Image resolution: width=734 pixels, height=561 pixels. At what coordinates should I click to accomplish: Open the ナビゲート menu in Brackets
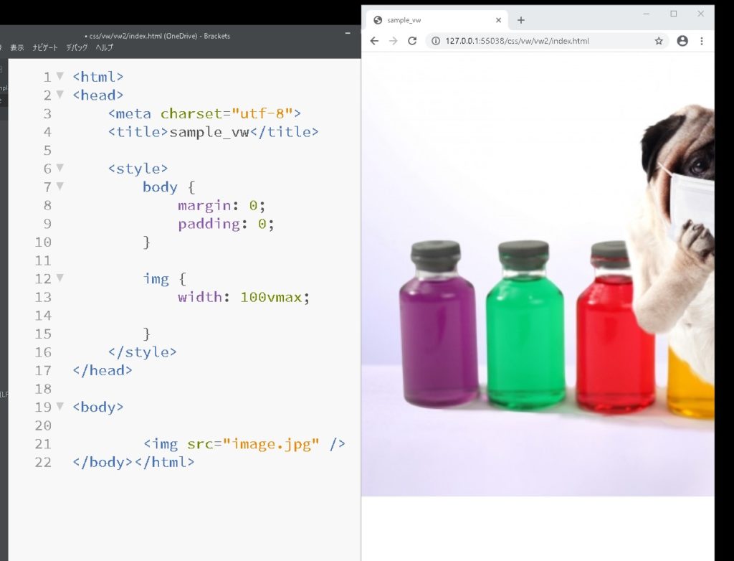point(44,47)
